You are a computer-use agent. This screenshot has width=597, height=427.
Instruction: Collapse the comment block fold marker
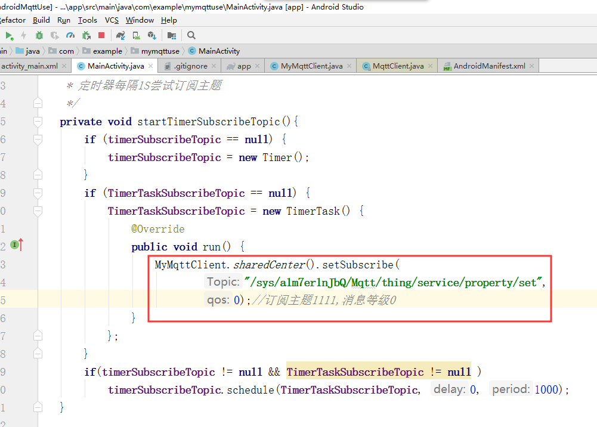click(x=38, y=103)
